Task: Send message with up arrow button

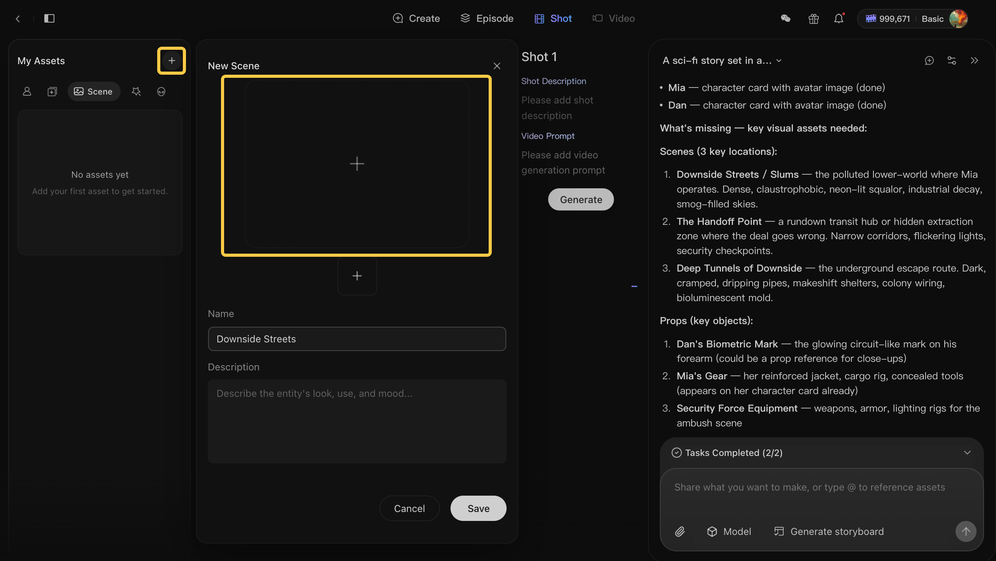Action: 966,531
